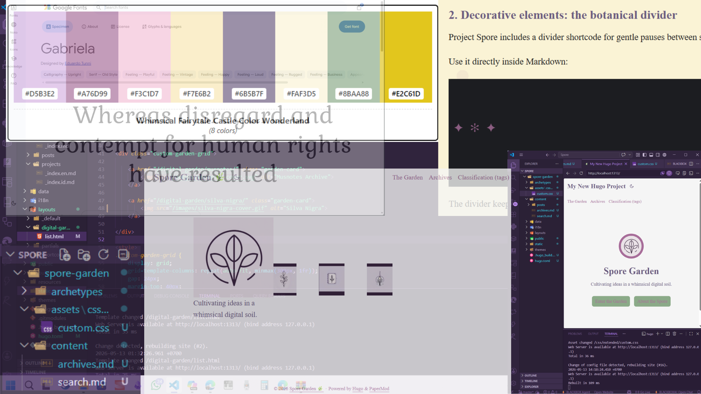Open the Manage gear in the small VS Code window

click(x=514, y=383)
